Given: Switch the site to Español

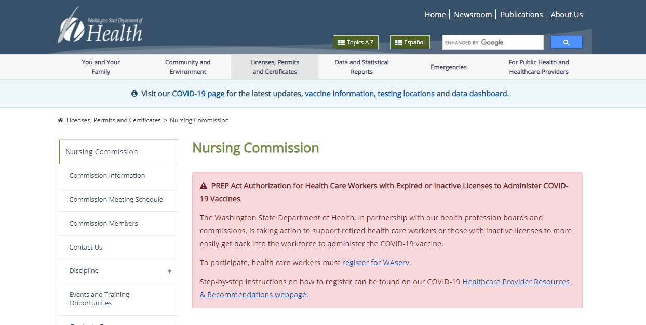Looking at the screenshot, I should point(410,42).
